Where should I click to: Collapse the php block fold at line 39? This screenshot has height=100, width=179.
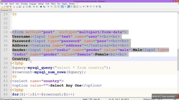[11, 63]
